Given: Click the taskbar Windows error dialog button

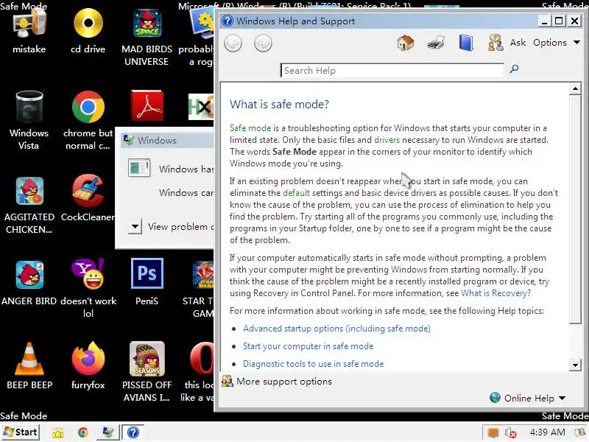Looking at the screenshot, I should 107,432.
